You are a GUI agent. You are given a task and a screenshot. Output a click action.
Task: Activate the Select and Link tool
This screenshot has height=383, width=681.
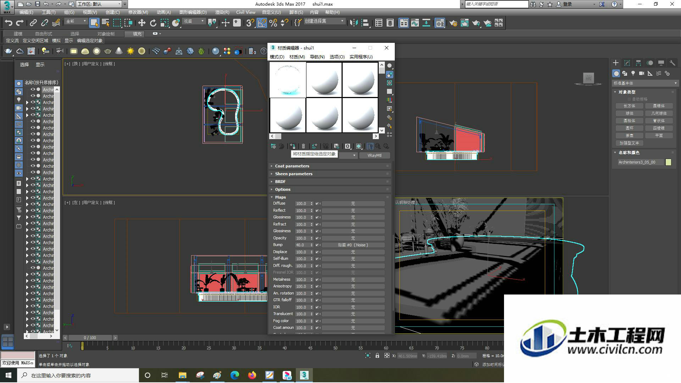coord(33,23)
